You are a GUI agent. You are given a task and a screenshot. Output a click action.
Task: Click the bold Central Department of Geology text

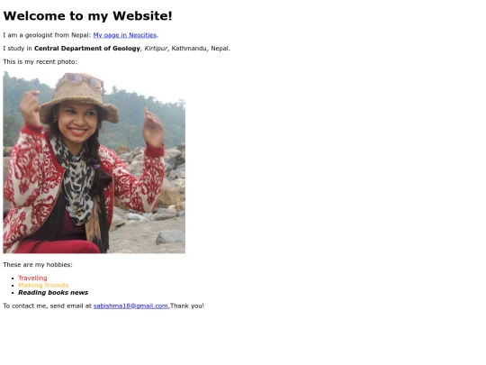(87, 49)
